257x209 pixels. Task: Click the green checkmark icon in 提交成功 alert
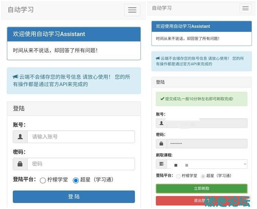(x=162, y=99)
